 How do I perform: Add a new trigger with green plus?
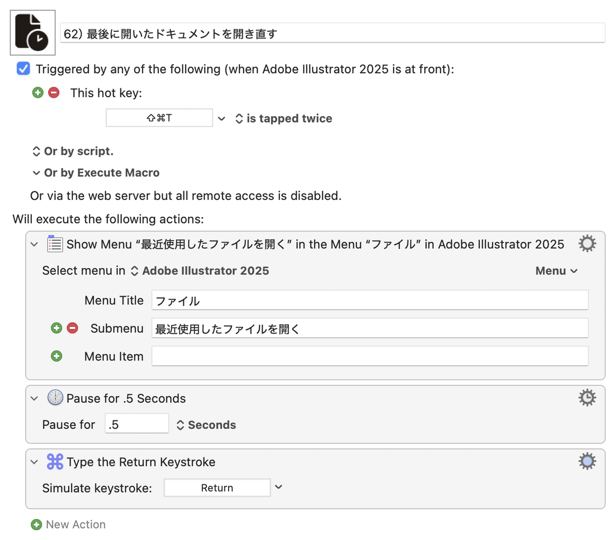38,93
